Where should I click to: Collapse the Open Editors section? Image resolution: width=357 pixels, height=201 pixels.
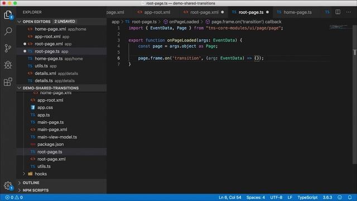point(20,22)
